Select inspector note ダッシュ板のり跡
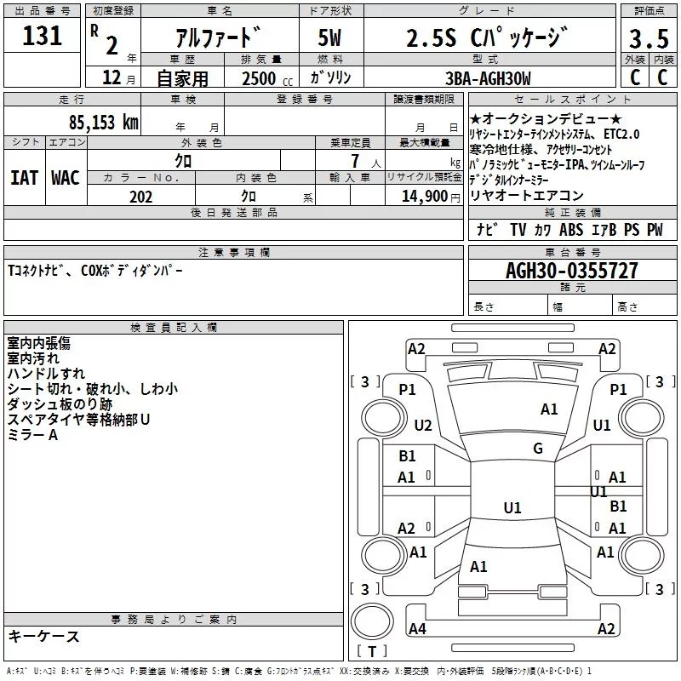Screen dimensions: 681x681 tap(60, 403)
